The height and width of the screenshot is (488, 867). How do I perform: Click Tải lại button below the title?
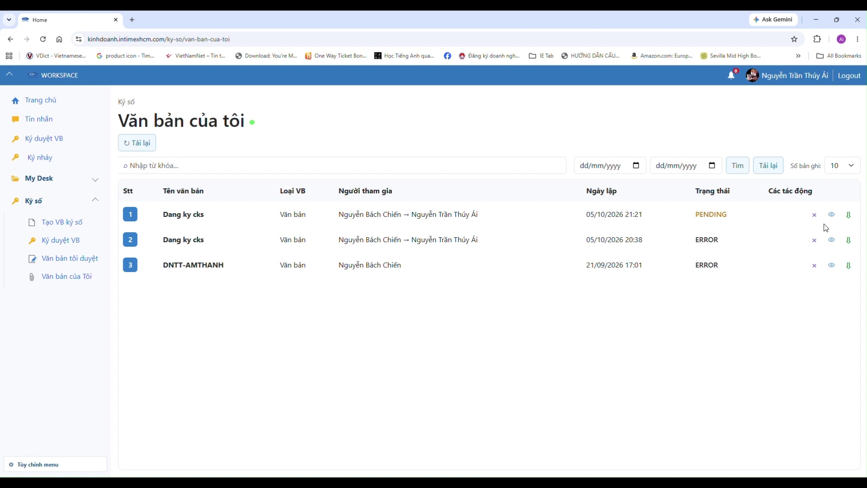point(137,143)
